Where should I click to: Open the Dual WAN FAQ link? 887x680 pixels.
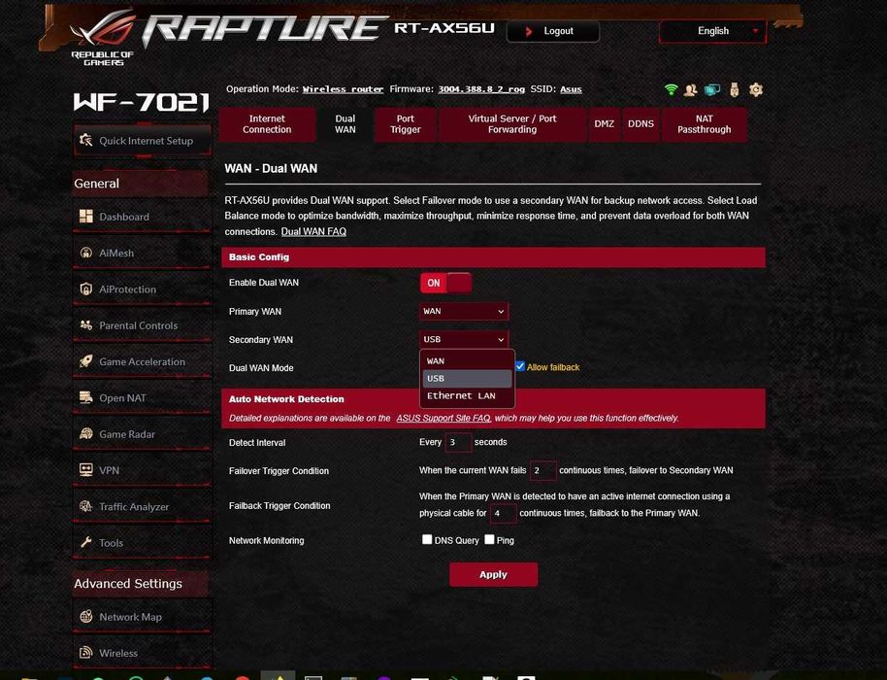point(313,231)
